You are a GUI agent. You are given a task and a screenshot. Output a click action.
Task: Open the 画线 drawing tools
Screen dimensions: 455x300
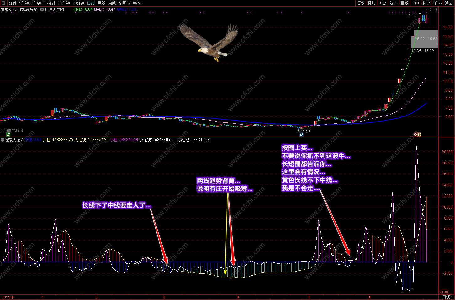click(405, 3)
